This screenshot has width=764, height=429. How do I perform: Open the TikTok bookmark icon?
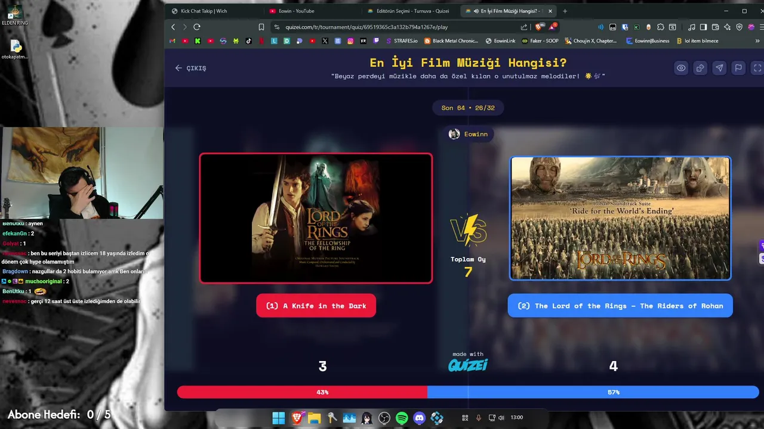[x=248, y=41]
